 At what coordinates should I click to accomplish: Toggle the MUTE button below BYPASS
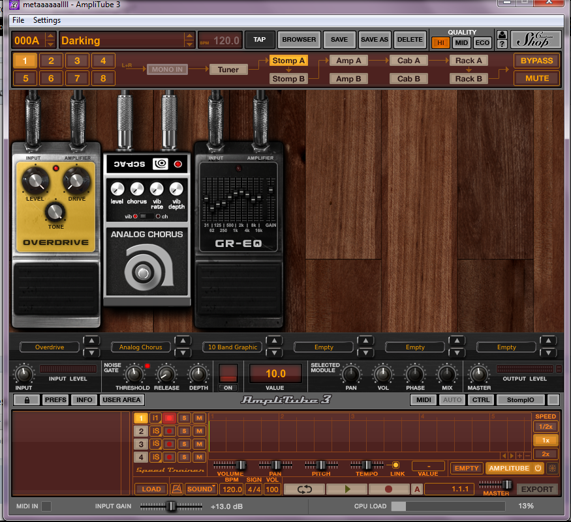tap(537, 78)
